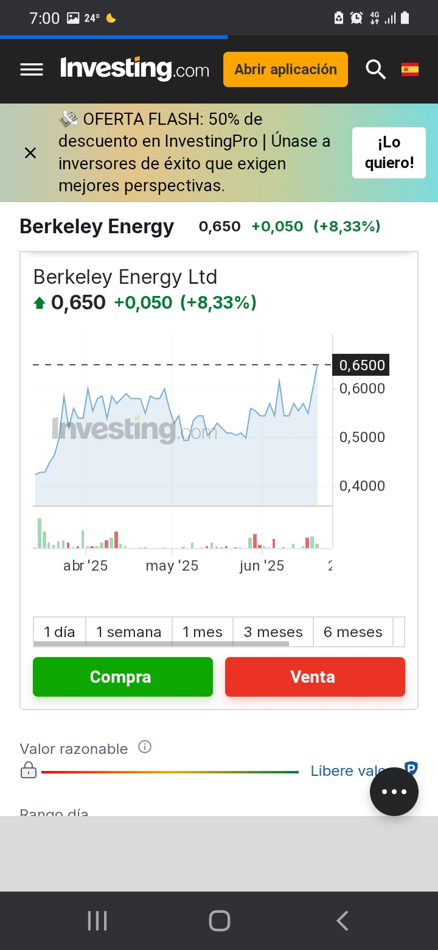Tap the Investing.com logo
Screen dimensions: 438x950
[134, 69]
